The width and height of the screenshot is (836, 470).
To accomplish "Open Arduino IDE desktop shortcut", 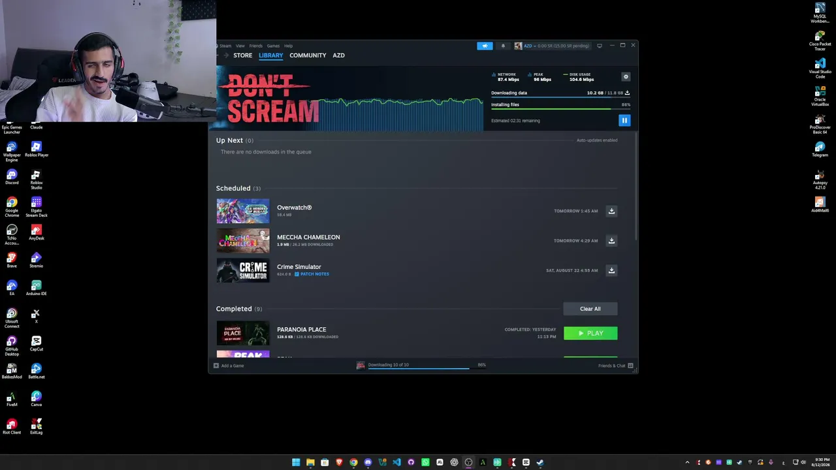I will [x=36, y=288].
